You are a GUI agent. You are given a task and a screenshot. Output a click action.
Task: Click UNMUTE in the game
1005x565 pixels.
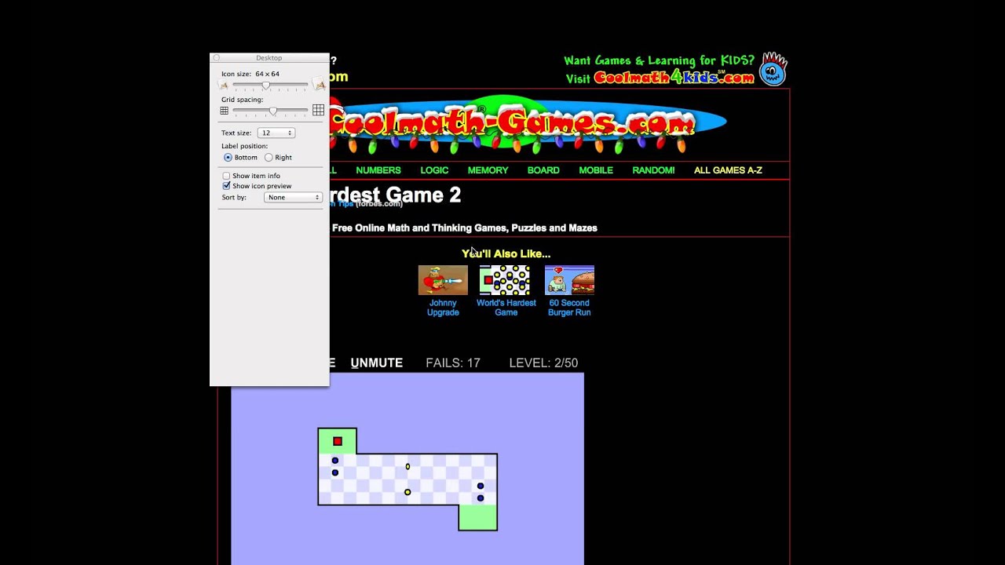tap(377, 363)
